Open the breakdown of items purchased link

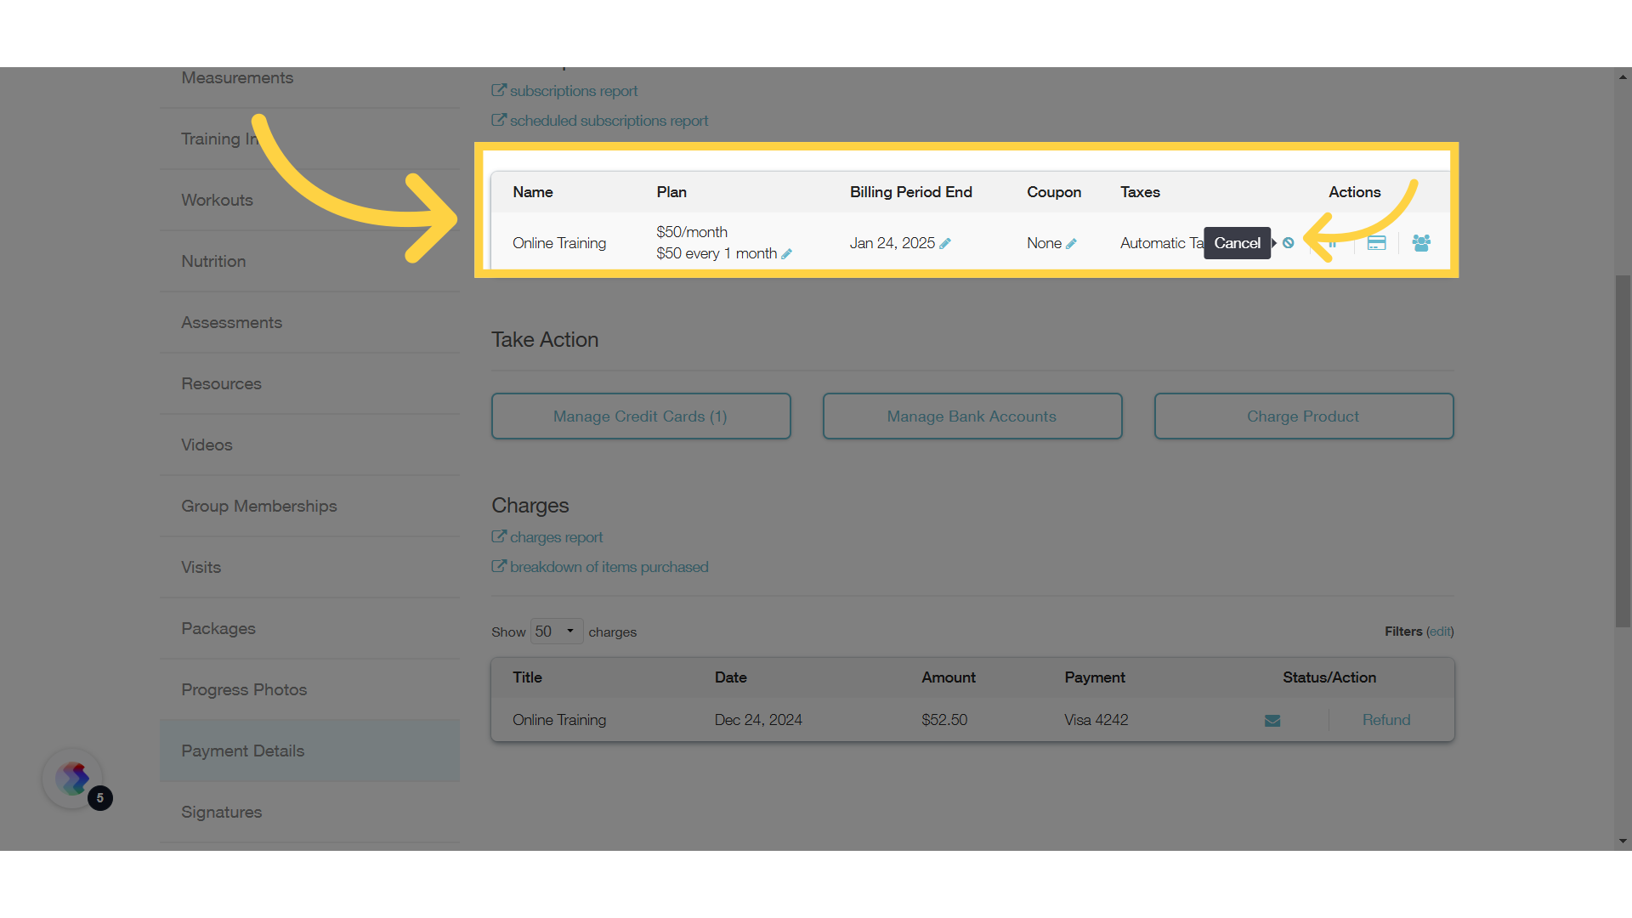pyautogui.click(x=600, y=567)
